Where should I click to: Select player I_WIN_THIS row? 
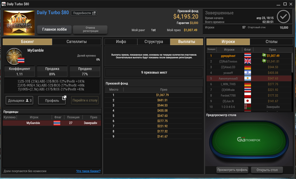tap(249, 84)
